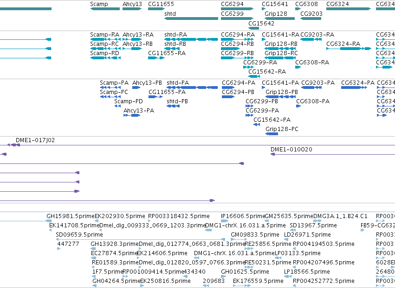Click the CG6308 gene label
The height and width of the screenshot is (288, 395).
point(307,4)
